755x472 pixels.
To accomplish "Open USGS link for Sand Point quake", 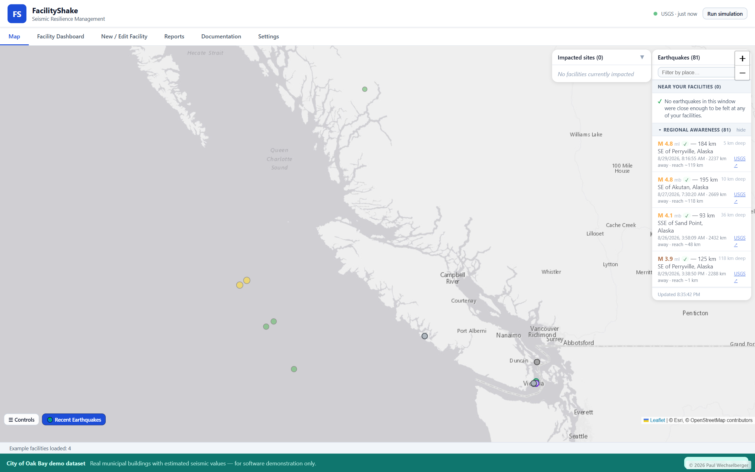I will [740, 238].
